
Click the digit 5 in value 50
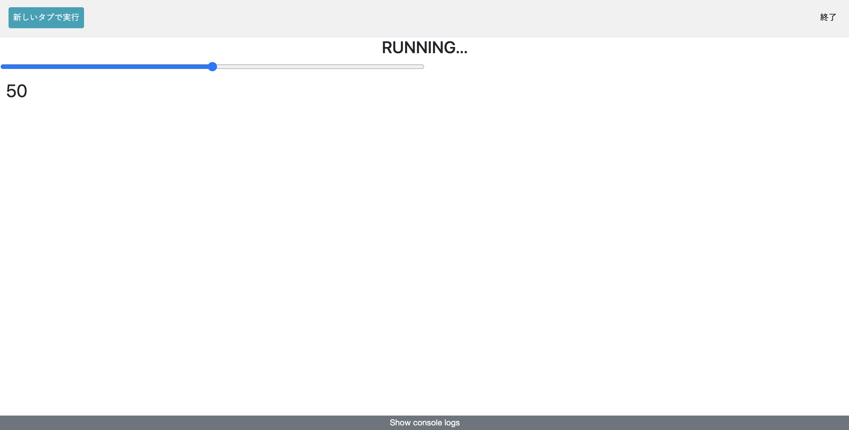(11, 91)
